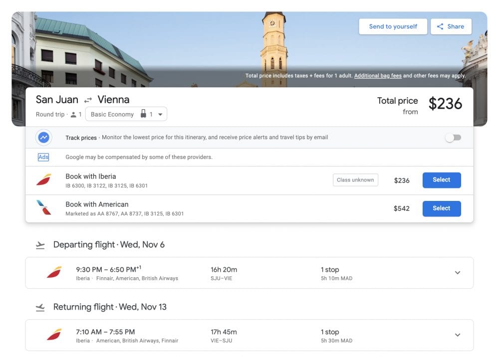Viewport: 499px width, 357px height.
Task: Click the passenger count person icon
Action: click(x=73, y=115)
